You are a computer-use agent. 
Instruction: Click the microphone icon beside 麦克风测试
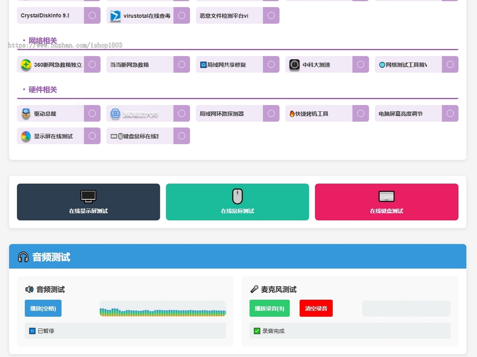(254, 289)
